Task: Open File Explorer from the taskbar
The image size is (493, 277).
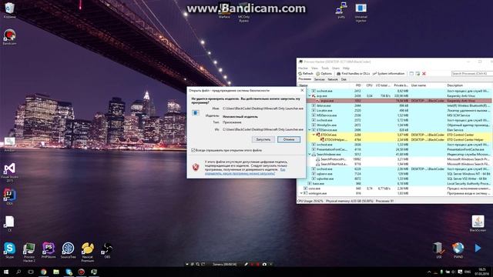Action: pos(56,272)
